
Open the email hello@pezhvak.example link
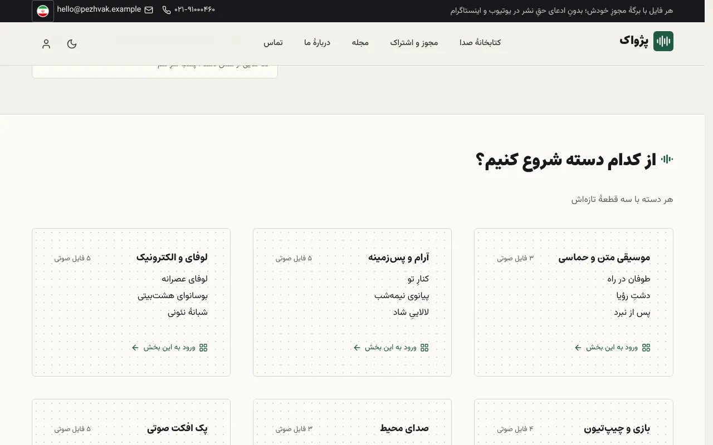99,9
